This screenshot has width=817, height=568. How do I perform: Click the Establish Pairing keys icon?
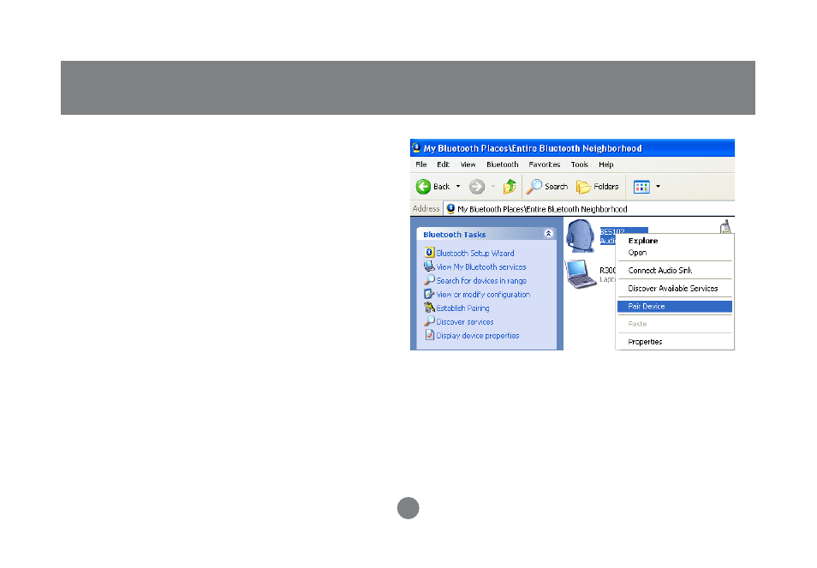pyautogui.click(x=429, y=308)
